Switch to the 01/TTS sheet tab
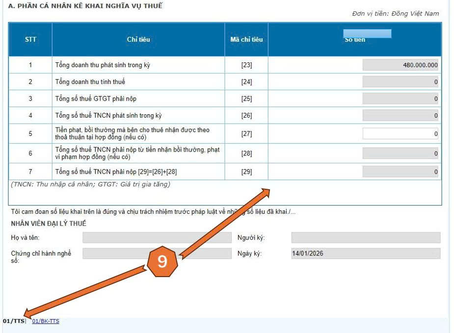The width and height of the screenshot is (454, 333). 13,321
